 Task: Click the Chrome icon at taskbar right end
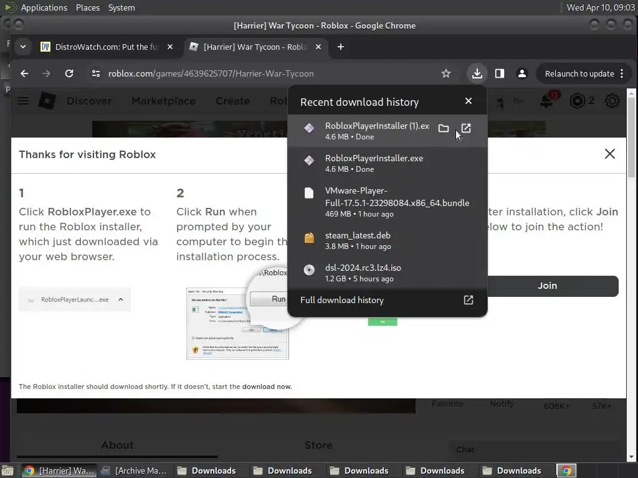click(x=566, y=471)
